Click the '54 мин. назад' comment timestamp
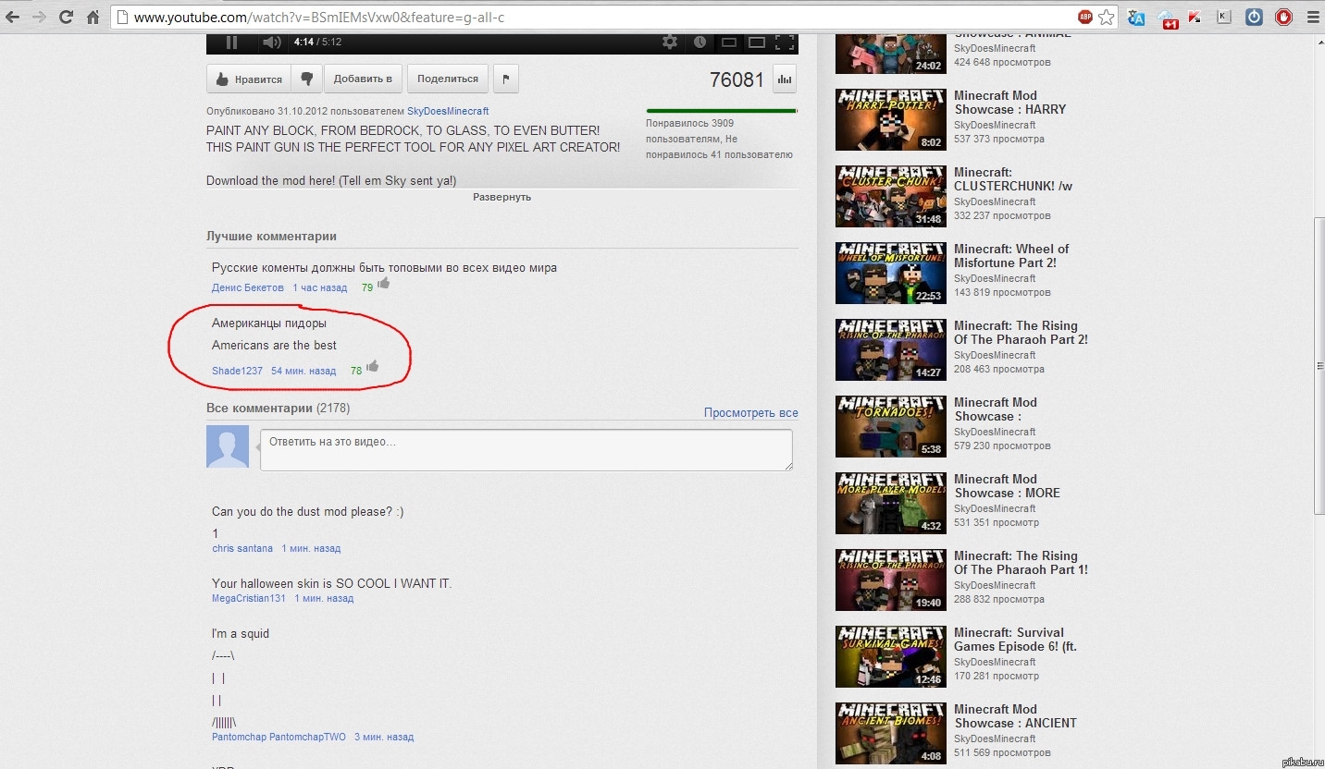The width and height of the screenshot is (1325, 769). pyautogui.click(x=303, y=371)
